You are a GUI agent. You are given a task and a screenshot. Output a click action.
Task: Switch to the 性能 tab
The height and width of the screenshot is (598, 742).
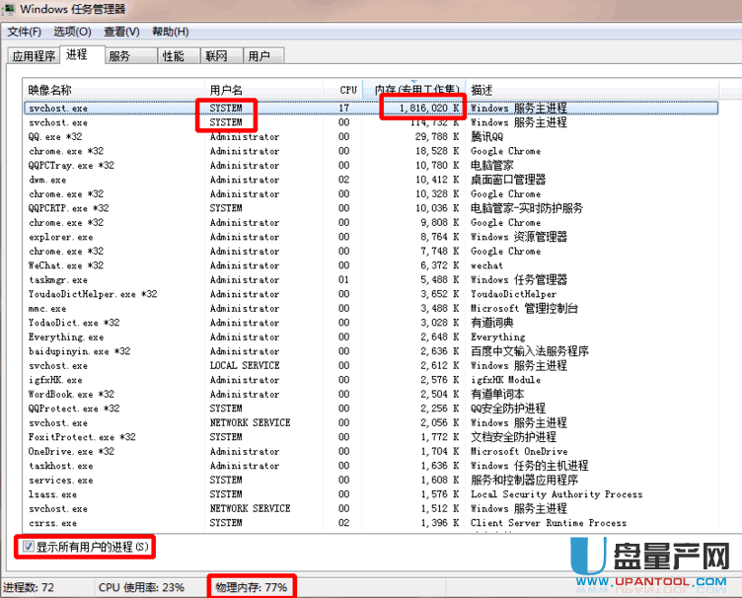[179, 56]
